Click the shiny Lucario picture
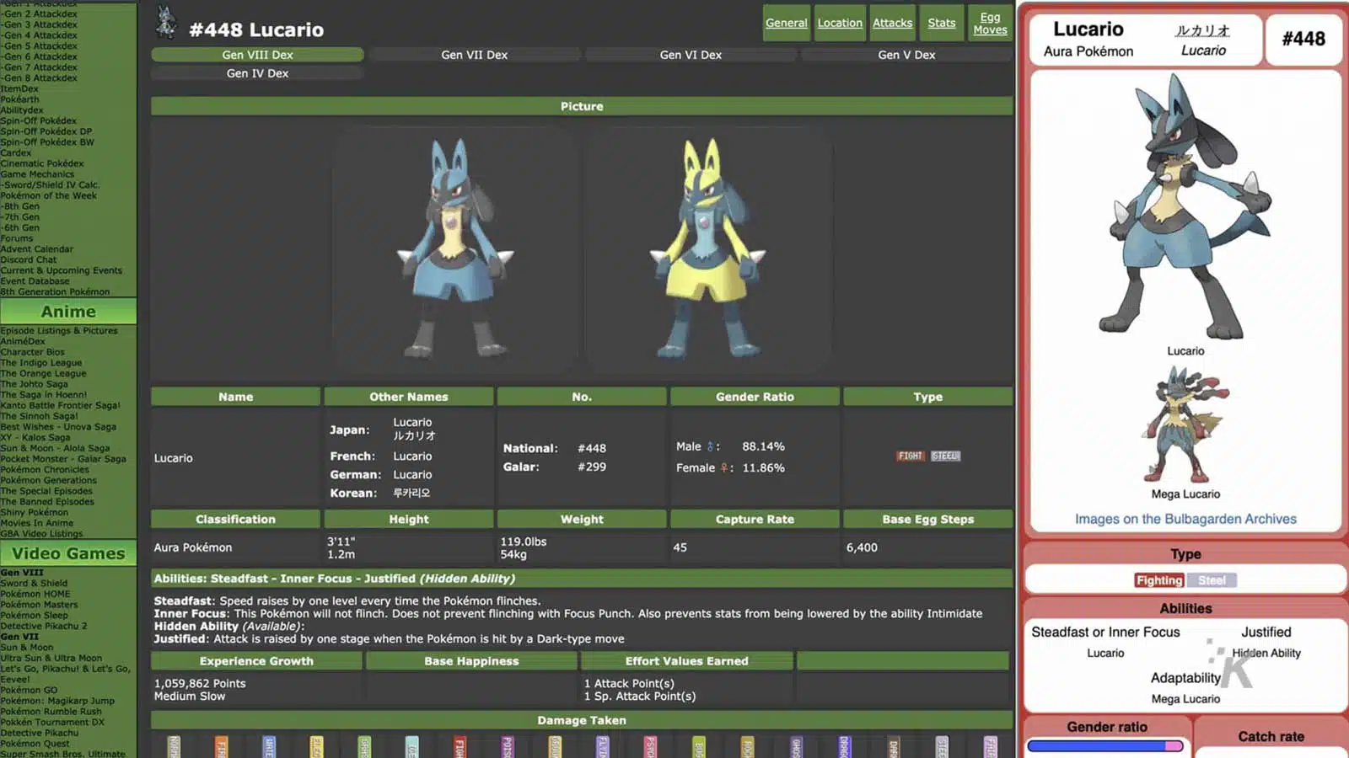 pyautogui.click(x=708, y=249)
